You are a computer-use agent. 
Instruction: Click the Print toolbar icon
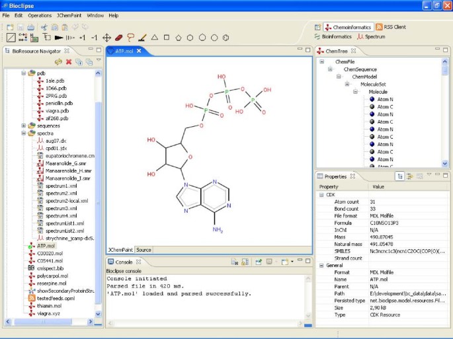click(31, 27)
